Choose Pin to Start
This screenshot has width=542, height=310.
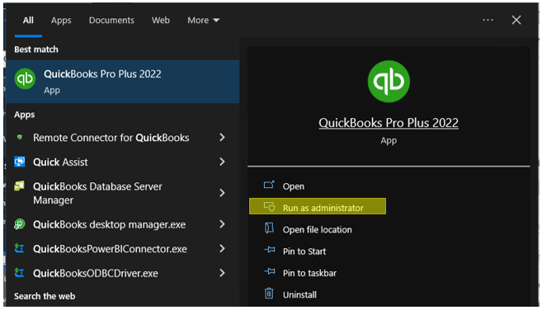click(304, 251)
